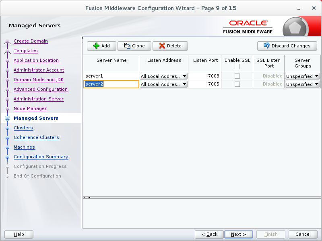Click Disabled SSL port cell for server1
The height and width of the screenshot is (241, 322).
click(x=268, y=76)
